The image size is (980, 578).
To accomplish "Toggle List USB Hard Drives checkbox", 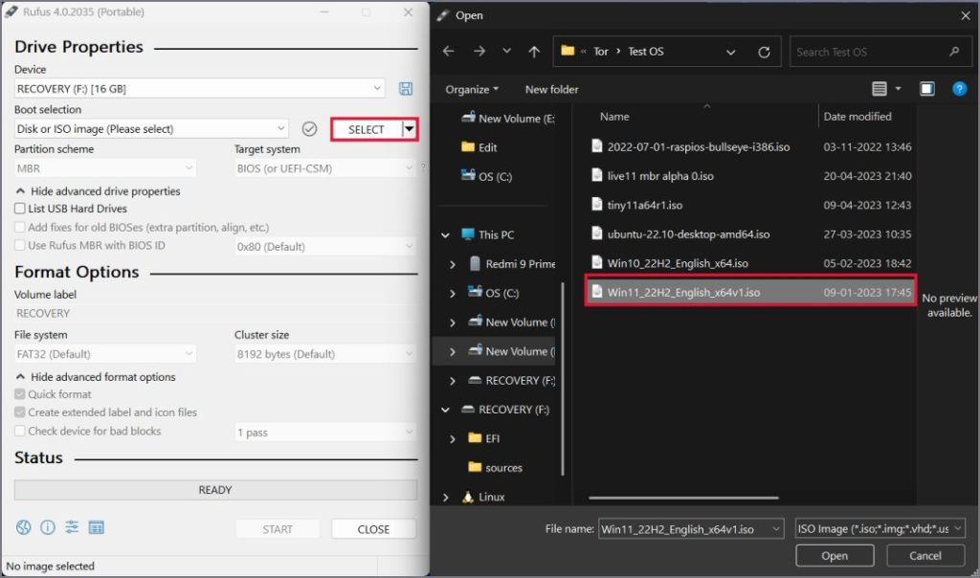I will point(20,208).
